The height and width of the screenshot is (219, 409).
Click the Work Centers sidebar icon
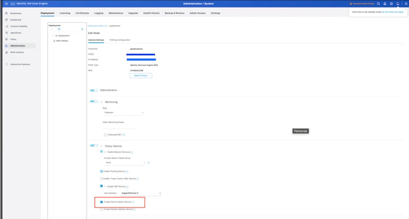tap(7, 52)
